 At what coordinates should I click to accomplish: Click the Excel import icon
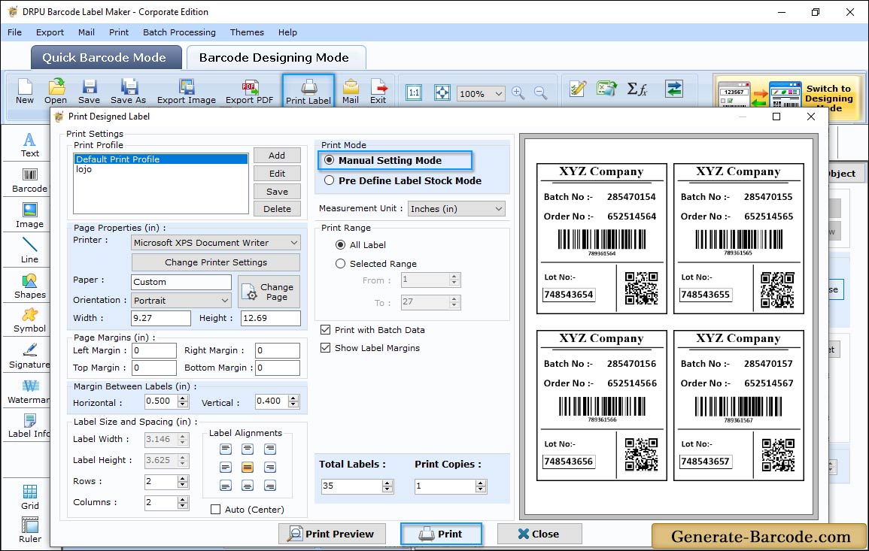(x=607, y=89)
